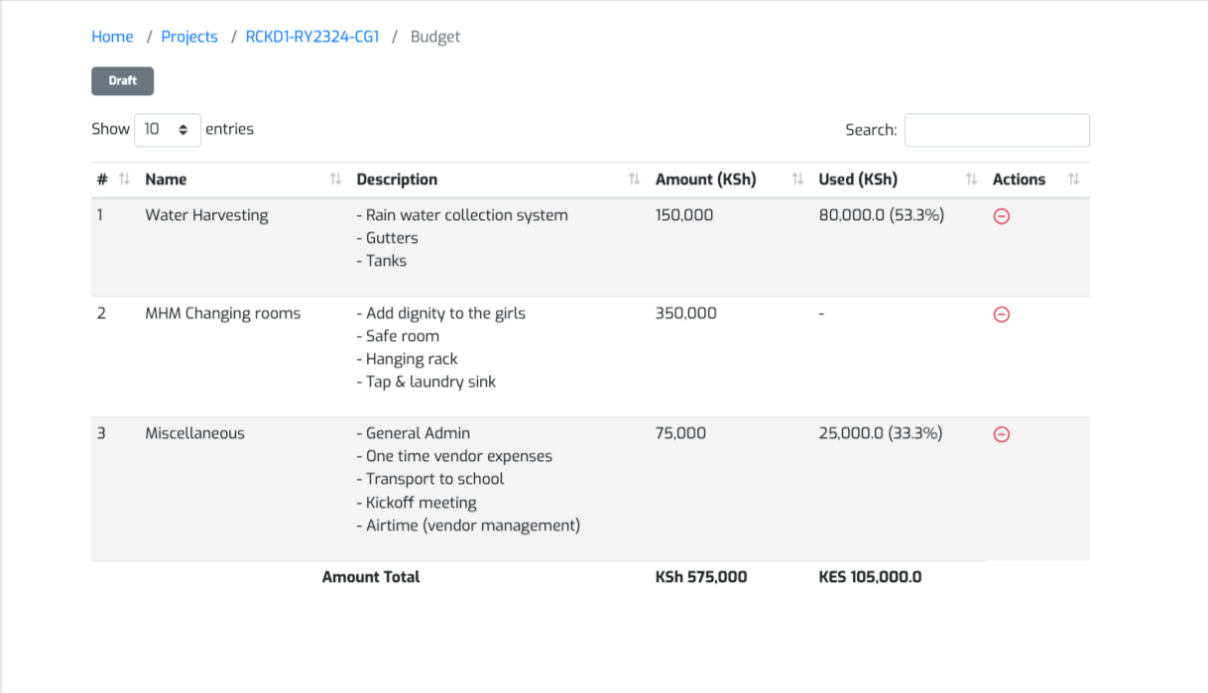Remove the Miscellaneous budget line
The image size is (1208, 693).
(x=1002, y=434)
